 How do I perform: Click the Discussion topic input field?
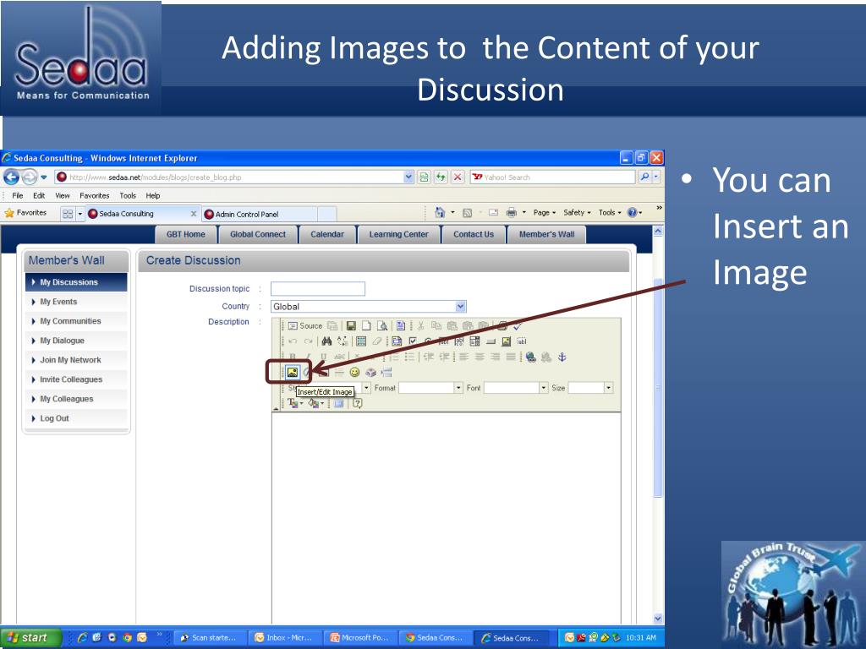pyautogui.click(x=318, y=289)
